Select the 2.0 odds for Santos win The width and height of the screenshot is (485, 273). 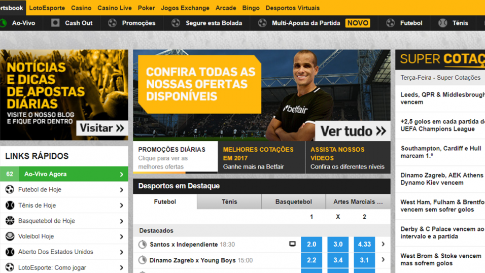pos(311,244)
